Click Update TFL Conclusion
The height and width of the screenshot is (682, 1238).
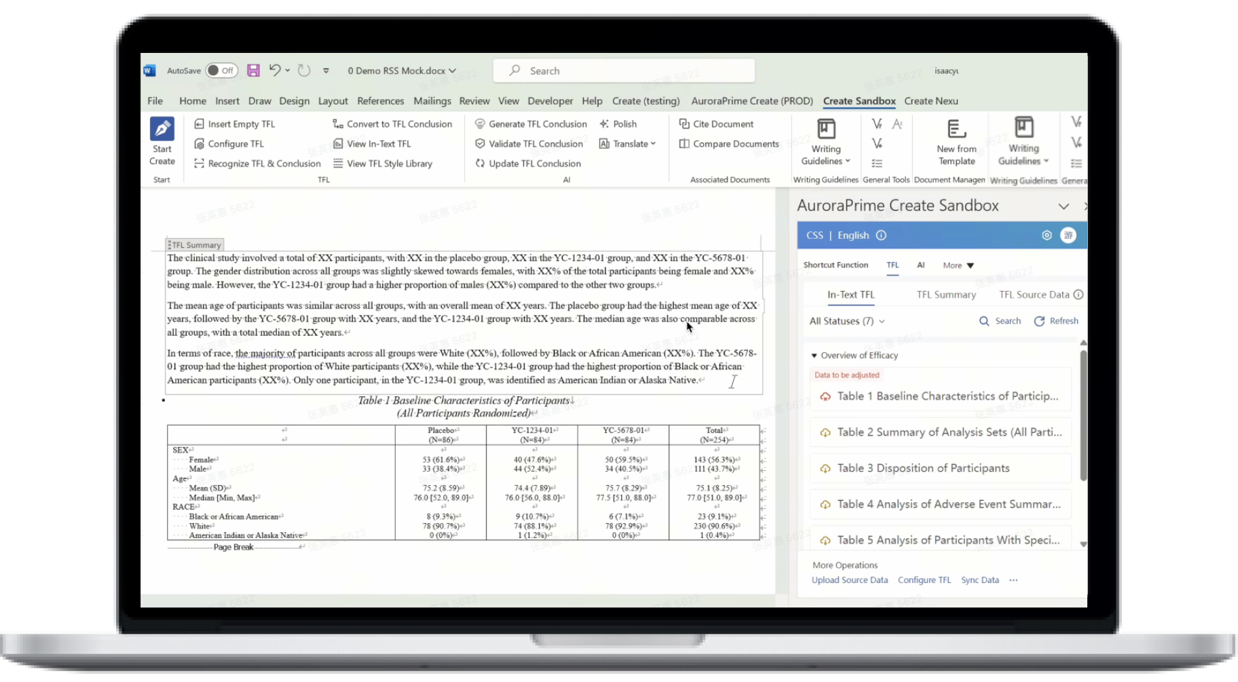(527, 164)
